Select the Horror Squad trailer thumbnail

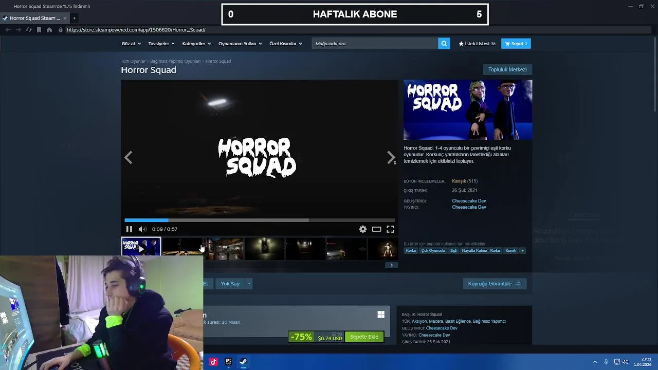[x=141, y=247]
